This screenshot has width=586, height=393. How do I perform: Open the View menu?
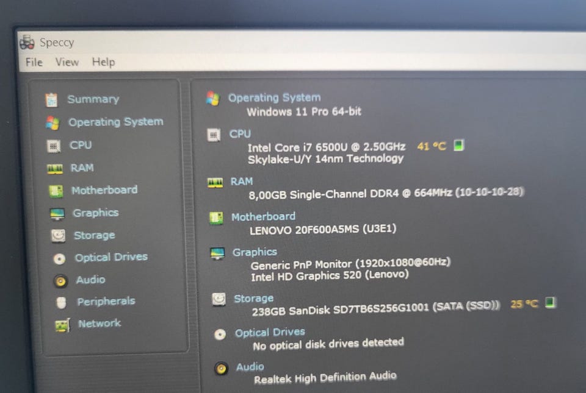[x=67, y=62]
